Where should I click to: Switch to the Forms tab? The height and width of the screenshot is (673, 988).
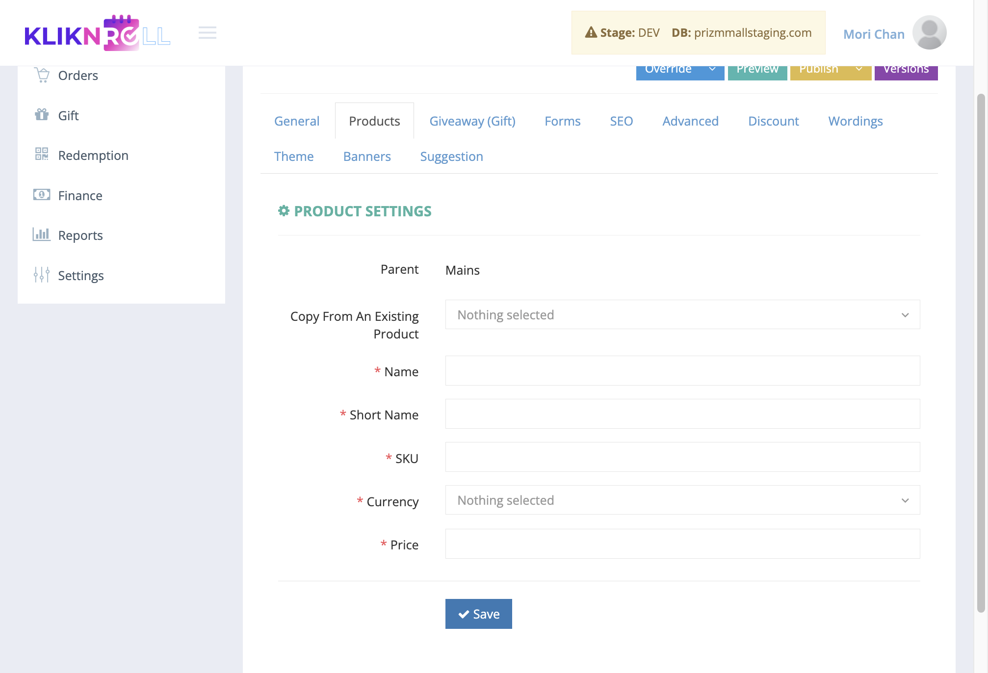563,121
